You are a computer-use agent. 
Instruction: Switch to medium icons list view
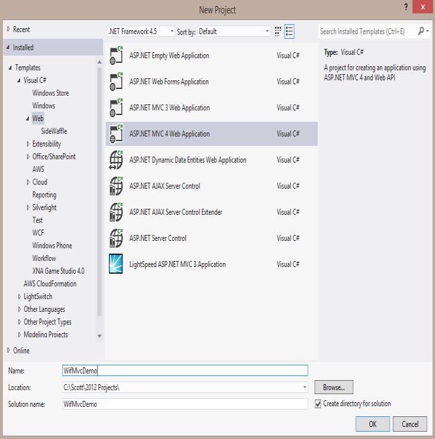[x=289, y=31]
